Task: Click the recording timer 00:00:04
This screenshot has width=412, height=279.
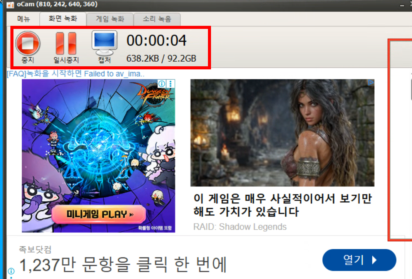Action: (157, 40)
